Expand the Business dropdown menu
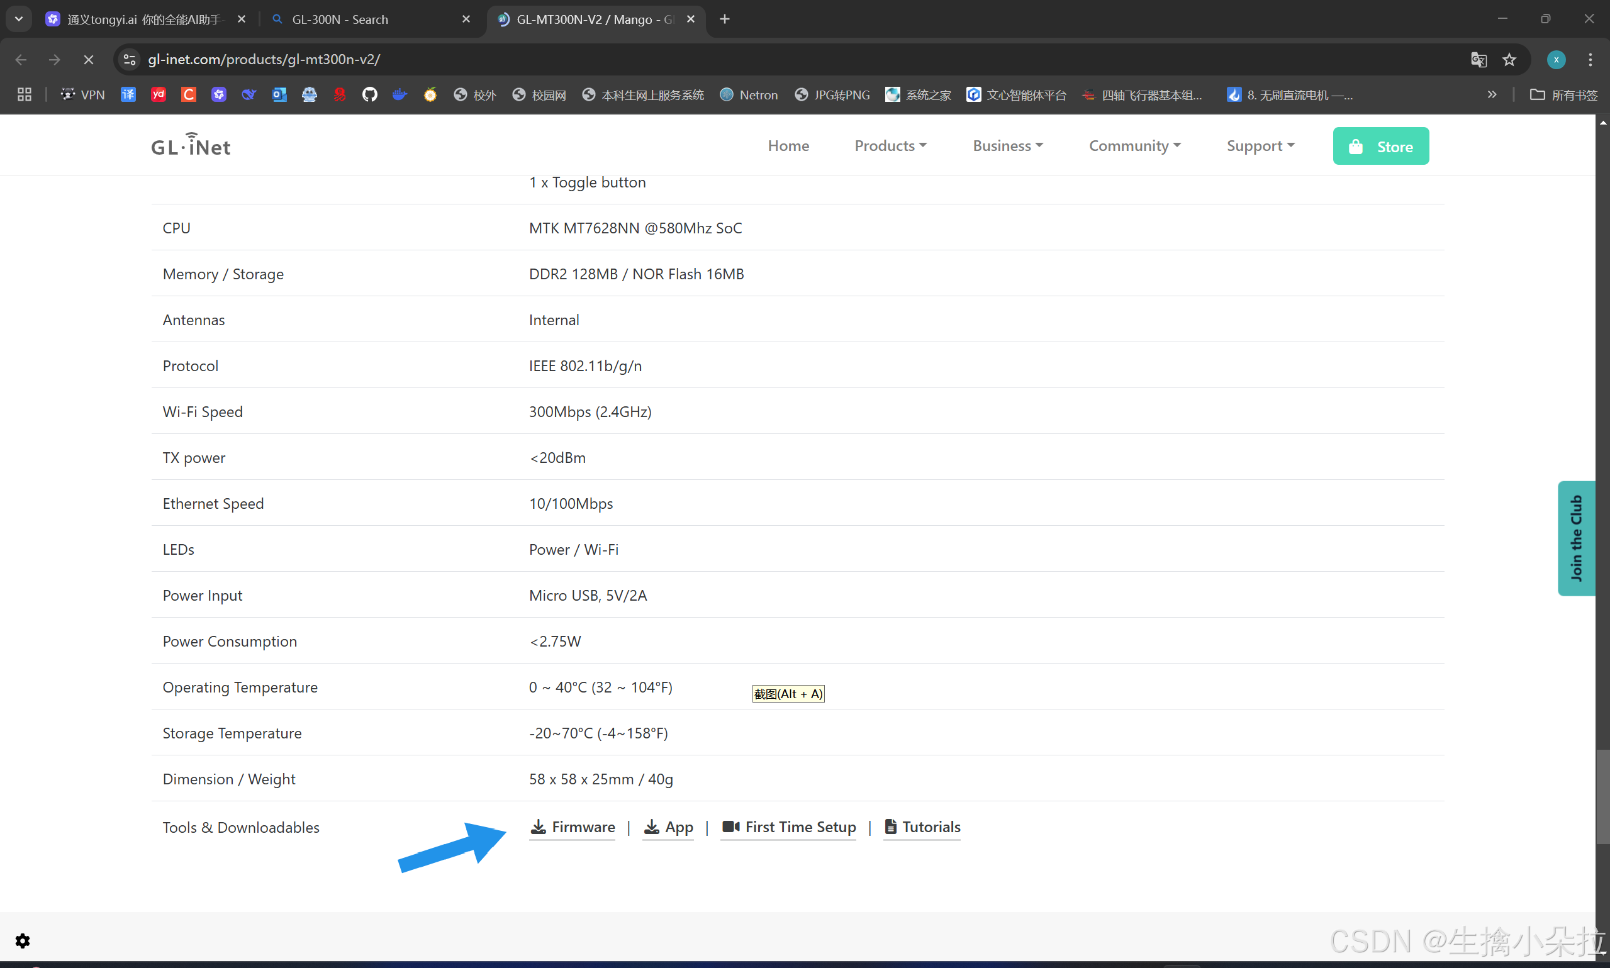This screenshot has width=1610, height=968. [x=1007, y=145]
